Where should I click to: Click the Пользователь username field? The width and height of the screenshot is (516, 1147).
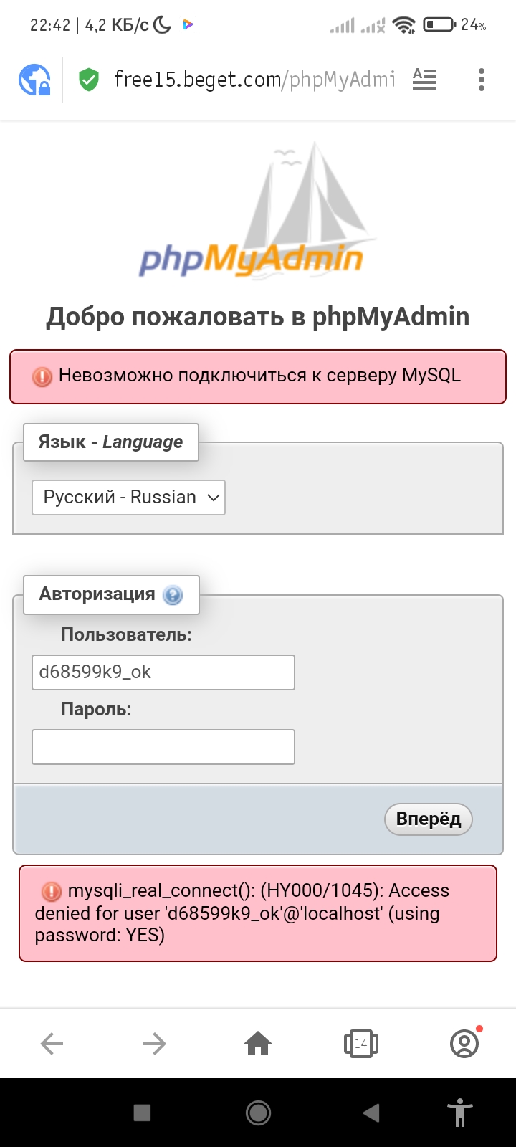tap(163, 672)
